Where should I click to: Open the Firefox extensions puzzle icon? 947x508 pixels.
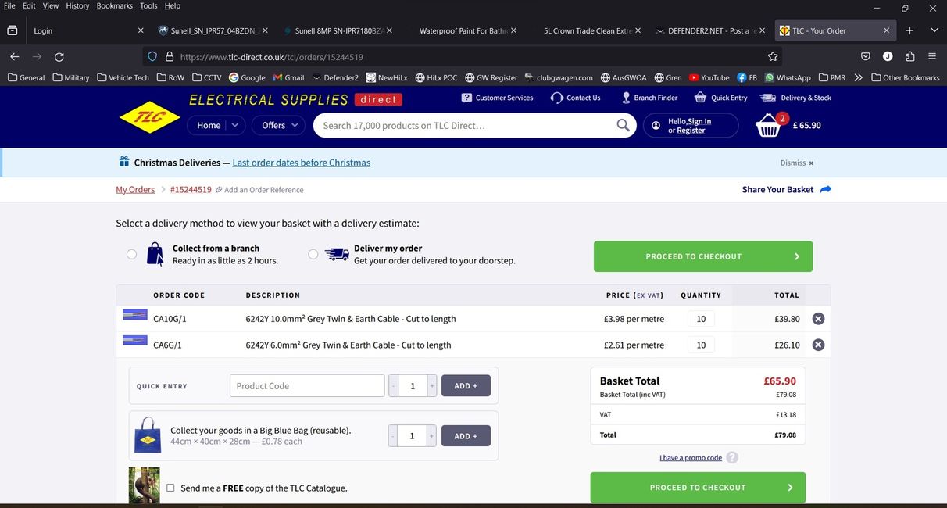click(x=910, y=56)
